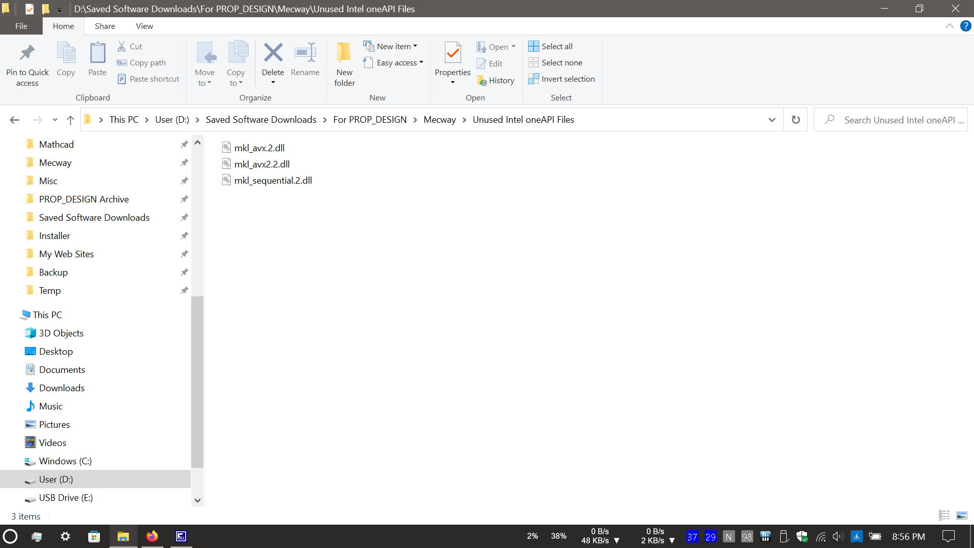This screenshot has height=548, width=974.
Task: Switch to the View ribbon tab
Action: pyautogui.click(x=145, y=26)
